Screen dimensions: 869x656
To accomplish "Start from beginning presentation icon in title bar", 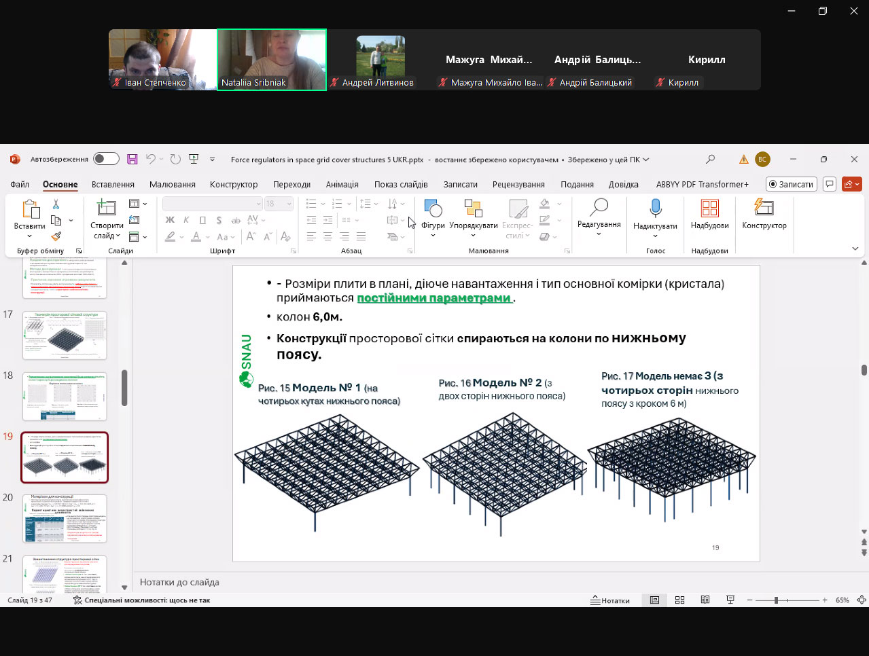I will (x=194, y=160).
